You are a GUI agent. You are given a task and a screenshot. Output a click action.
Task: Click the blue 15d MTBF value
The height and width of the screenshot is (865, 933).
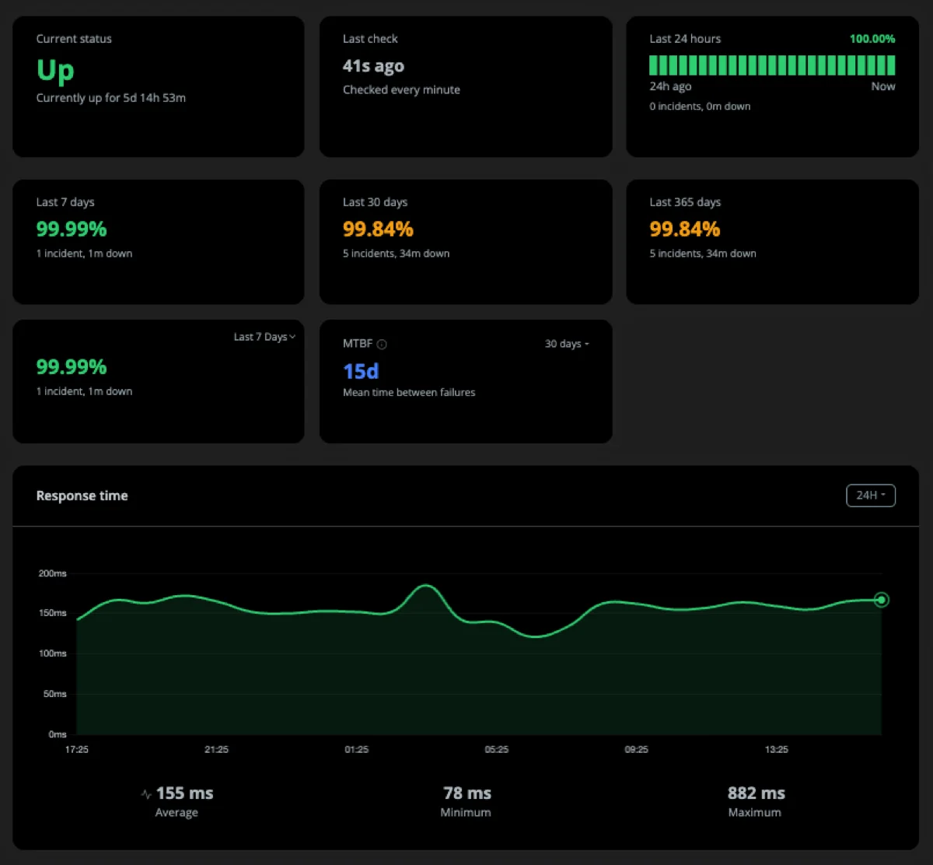tap(361, 372)
